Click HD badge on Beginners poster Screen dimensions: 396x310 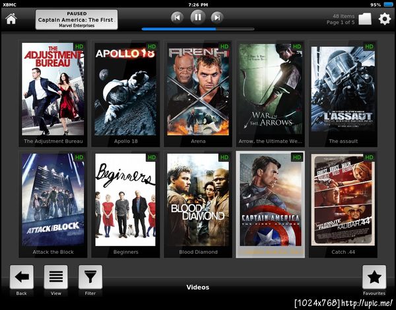click(x=152, y=157)
